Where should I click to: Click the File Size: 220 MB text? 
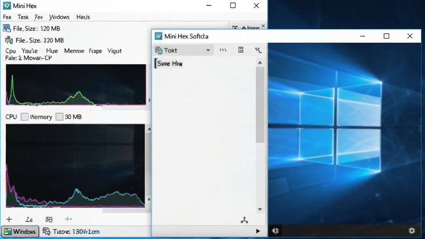[x=39, y=40]
